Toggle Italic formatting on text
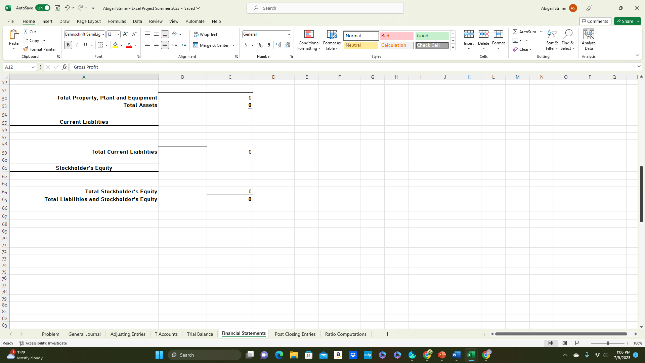 click(76, 45)
